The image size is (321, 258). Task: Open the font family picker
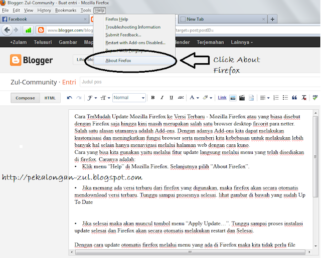[92, 98]
